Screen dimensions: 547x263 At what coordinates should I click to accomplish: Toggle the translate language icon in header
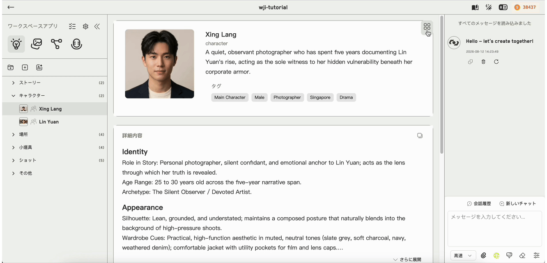coord(503,7)
